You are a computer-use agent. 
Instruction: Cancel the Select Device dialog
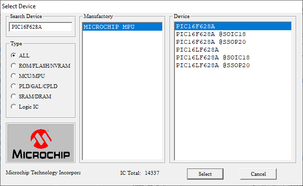point(258,174)
